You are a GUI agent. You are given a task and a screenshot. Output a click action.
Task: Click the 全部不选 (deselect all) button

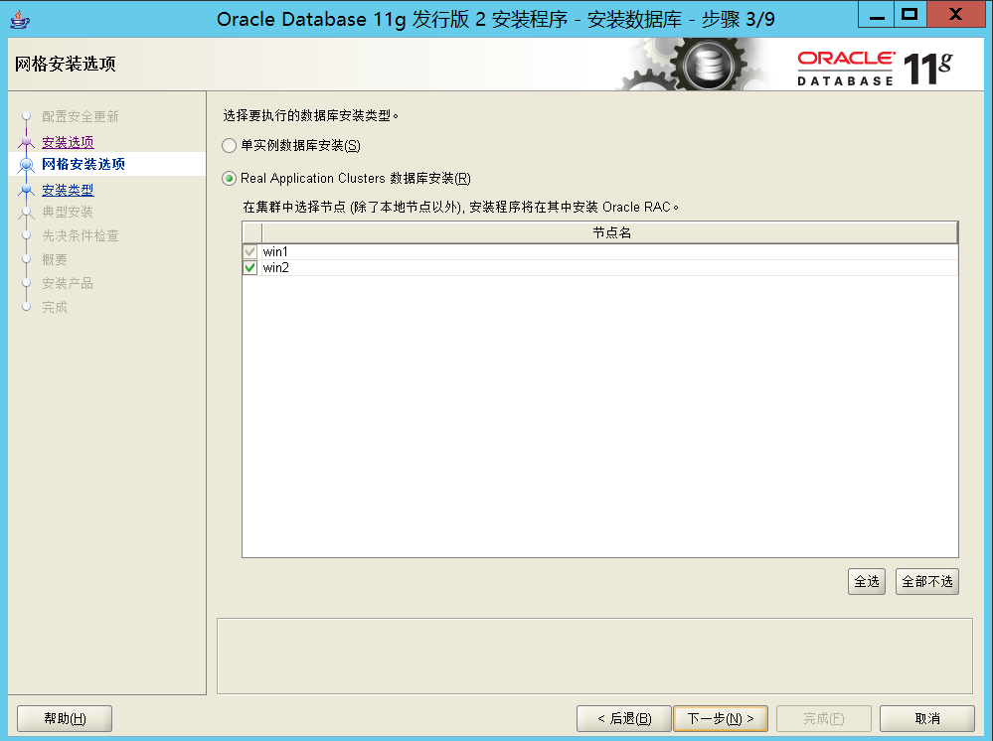[x=927, y=581]
